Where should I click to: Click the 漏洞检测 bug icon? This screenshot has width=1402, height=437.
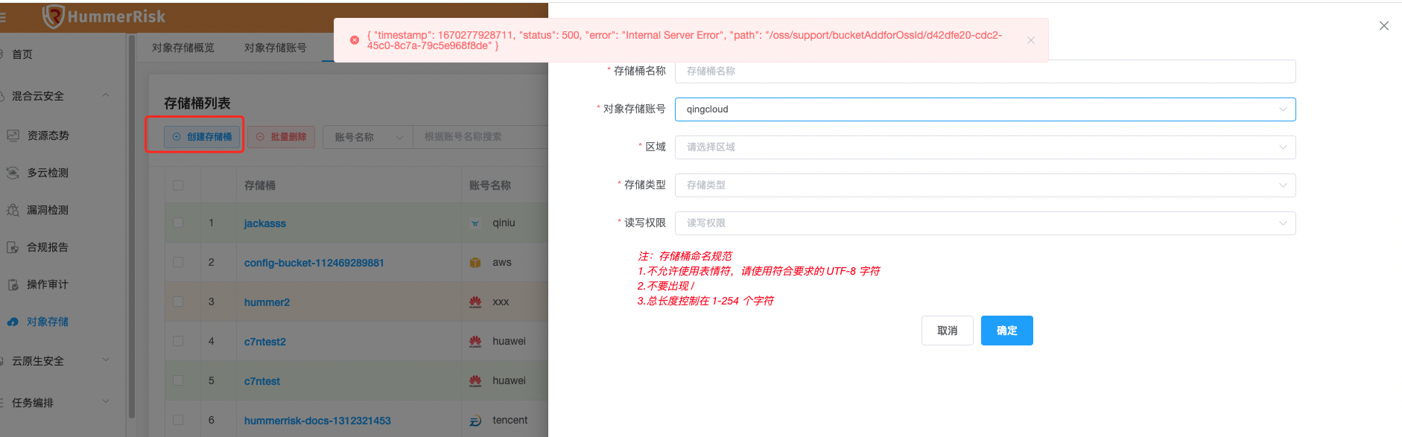click(x=13, y=210)
